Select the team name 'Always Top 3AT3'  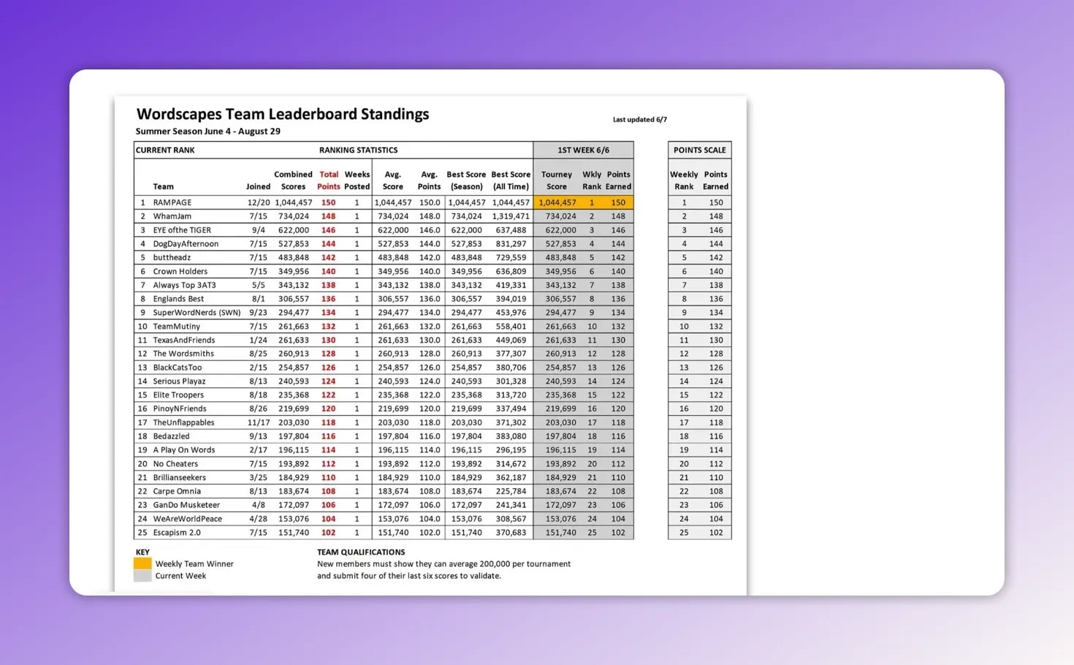(185, 285)
